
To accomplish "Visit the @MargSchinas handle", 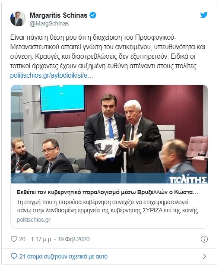I will (49, 23).
